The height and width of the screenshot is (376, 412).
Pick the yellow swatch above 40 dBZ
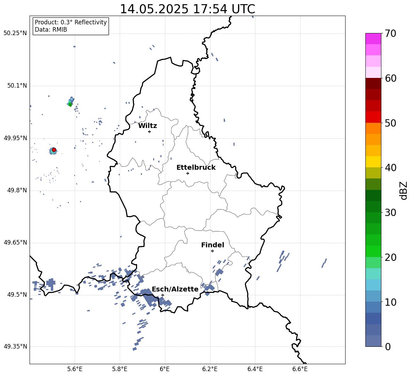pos(373,162)
